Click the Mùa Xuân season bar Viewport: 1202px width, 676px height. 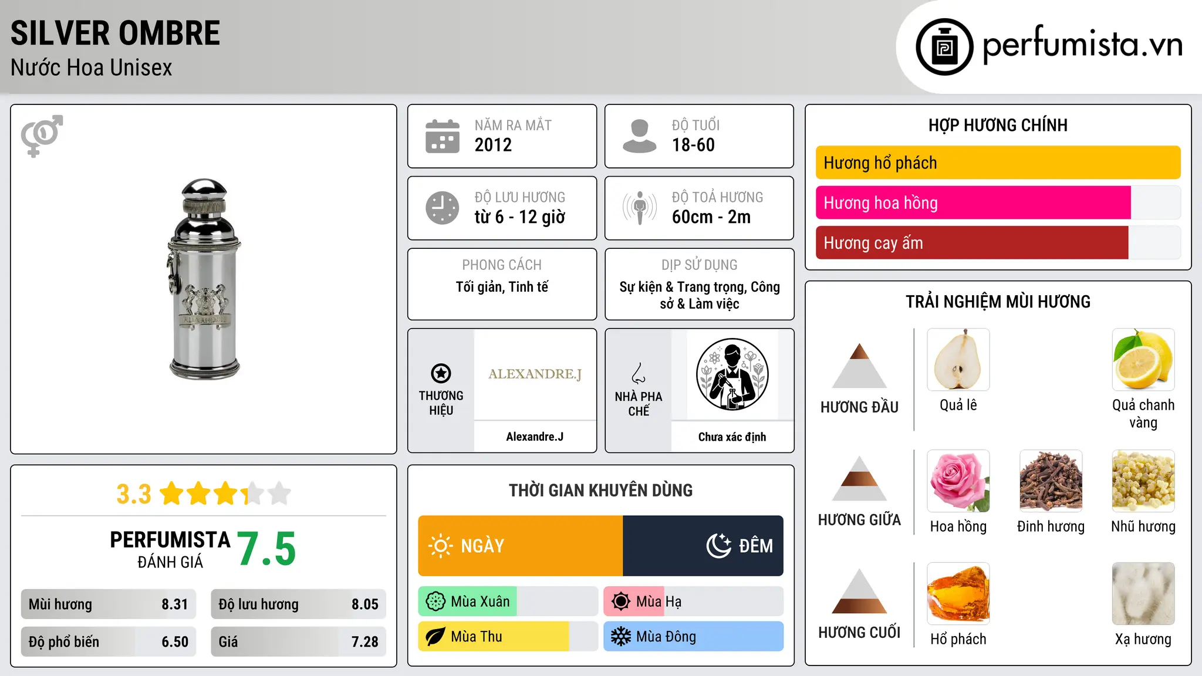tap(508, 601)
